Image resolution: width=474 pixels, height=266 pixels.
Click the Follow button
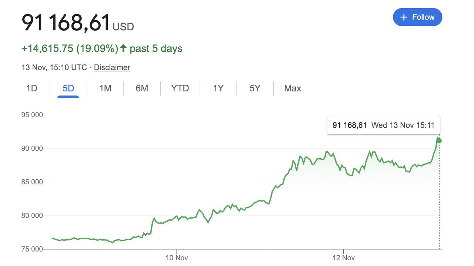(417, 17)
